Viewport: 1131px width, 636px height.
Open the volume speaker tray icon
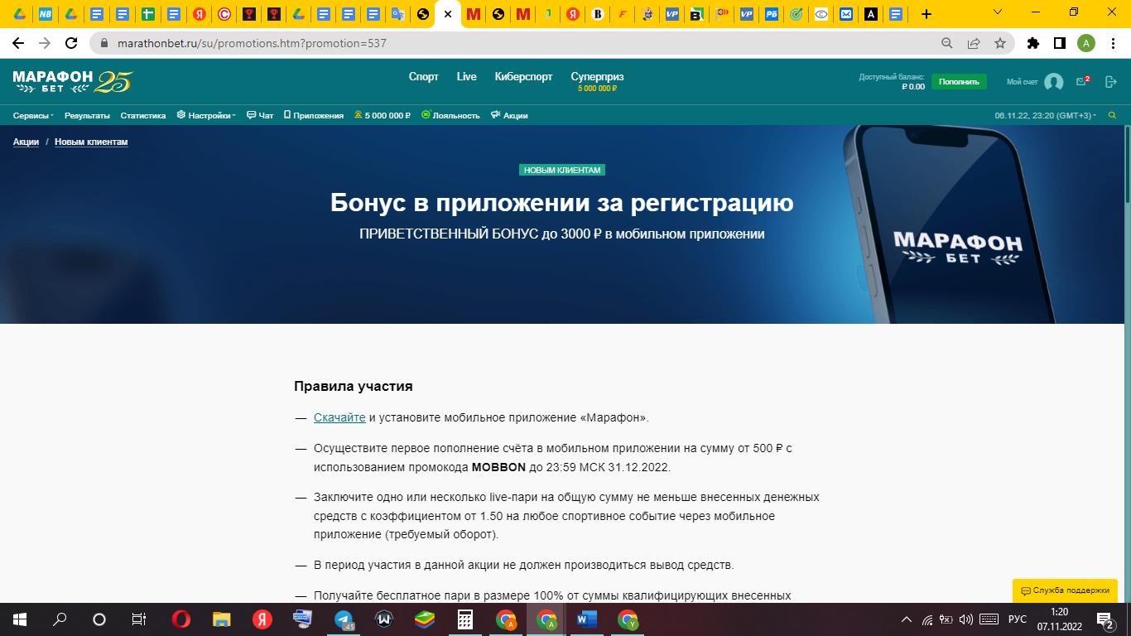[965, 619]
